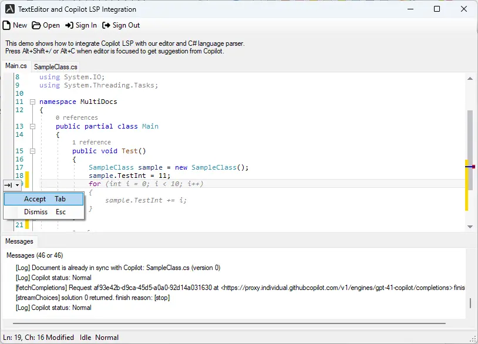Click line number 17 in gutter

click(19, 167)
